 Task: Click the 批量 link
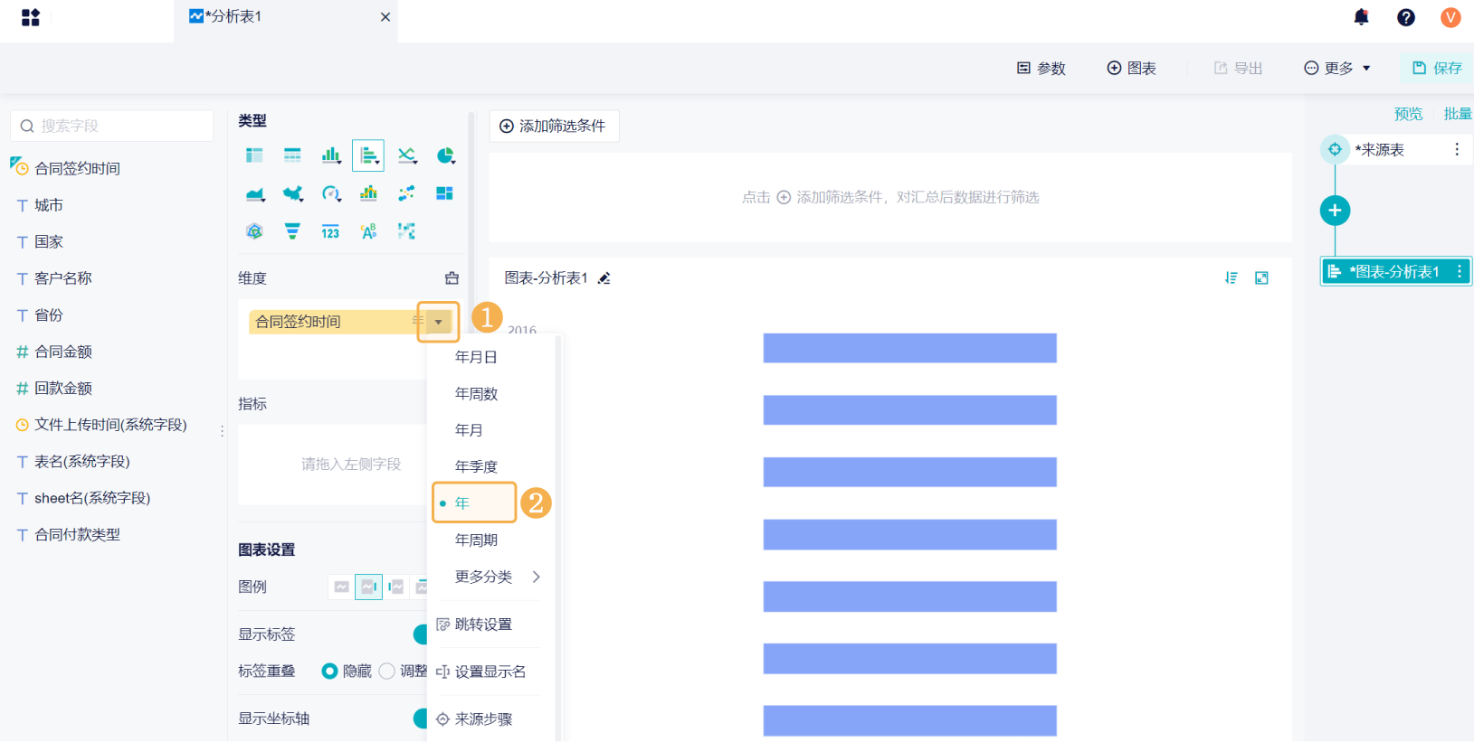pyautogui.click(x=1458, y=114)
